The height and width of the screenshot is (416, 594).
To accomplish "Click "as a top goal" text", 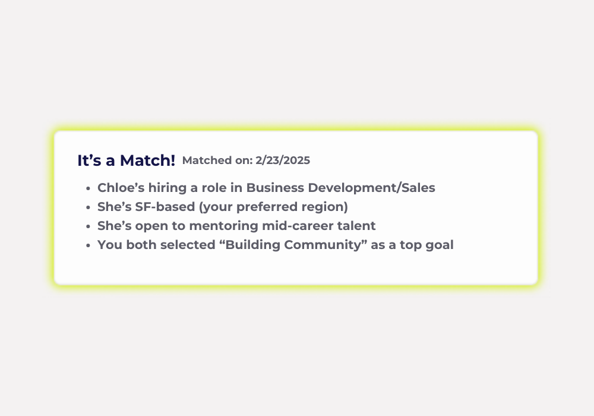I will (412, 245).
